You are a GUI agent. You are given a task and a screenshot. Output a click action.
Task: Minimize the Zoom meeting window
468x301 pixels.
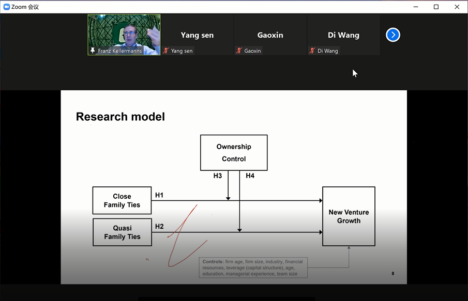[415, 7]
